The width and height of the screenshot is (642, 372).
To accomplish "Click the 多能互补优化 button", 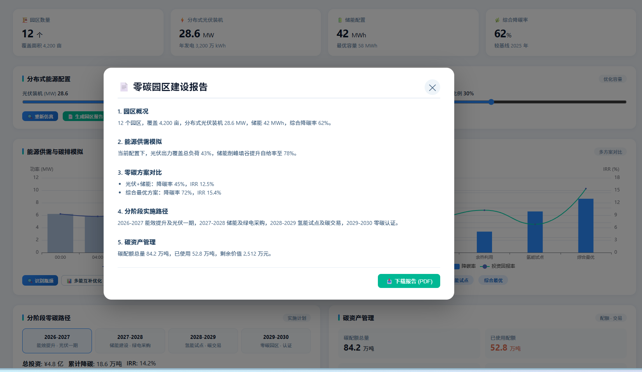I will click(x=83, y=281).
